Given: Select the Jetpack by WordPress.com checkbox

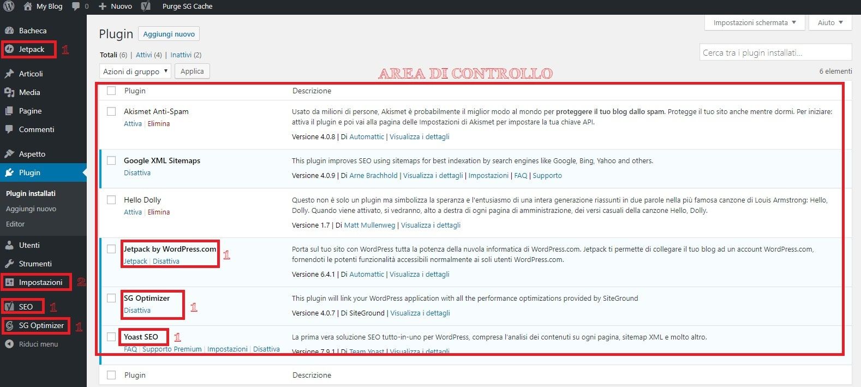Looking at the screenshot, I should (x=111, y=249).
